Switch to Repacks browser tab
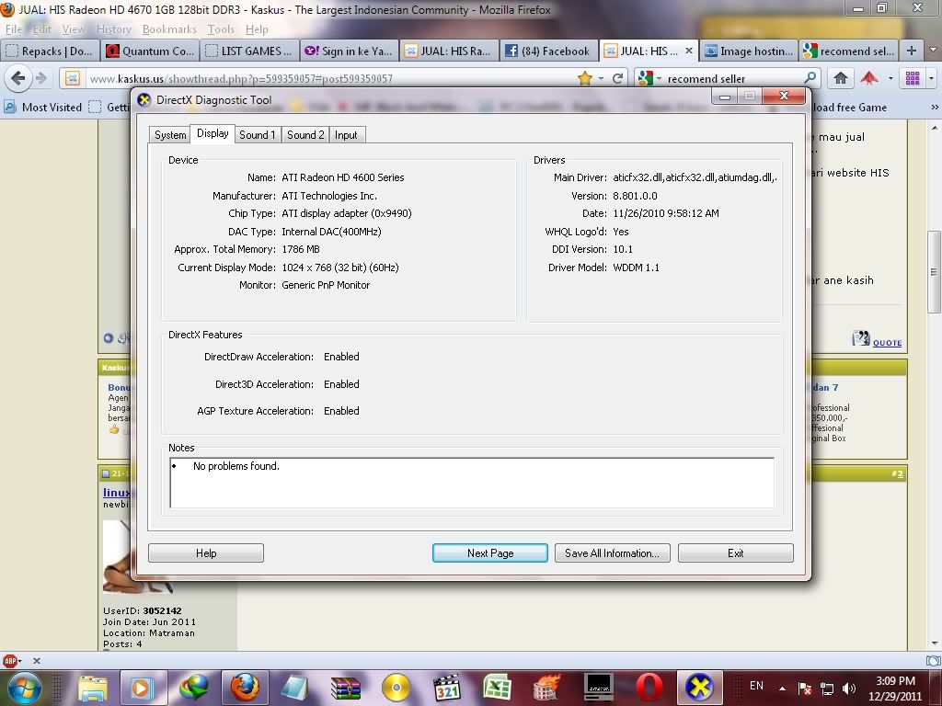The height and width of the screenshot is (706, 942). 51,51
